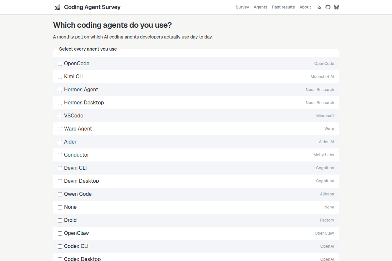Enable the Devin CLI checkbox
Viewport: 392px width, 261px height.
(x=60, y=168)
